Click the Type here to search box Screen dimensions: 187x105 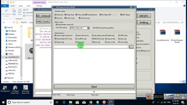(30, 102)
